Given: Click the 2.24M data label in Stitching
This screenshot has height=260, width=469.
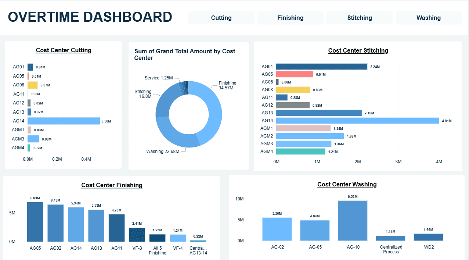Looking at the screenshot, I should click(375, 67).
